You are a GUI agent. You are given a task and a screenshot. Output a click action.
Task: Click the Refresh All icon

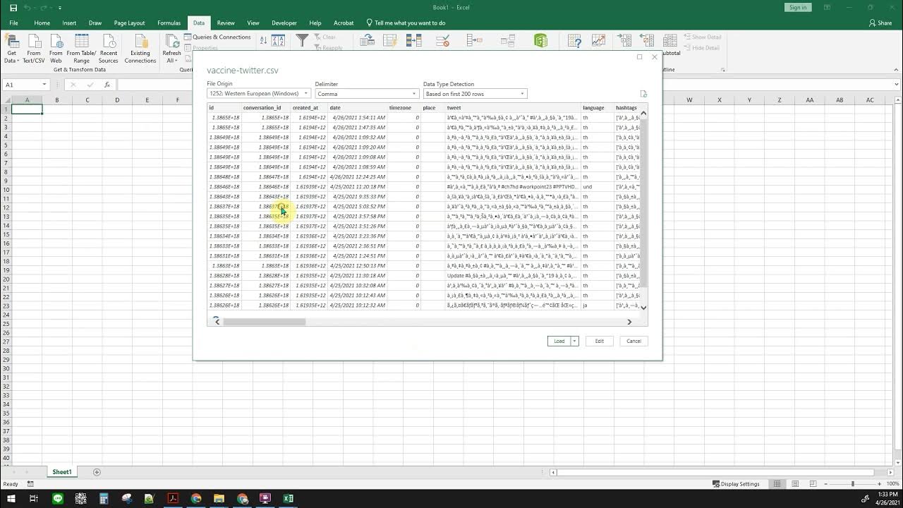click(171, 41)
